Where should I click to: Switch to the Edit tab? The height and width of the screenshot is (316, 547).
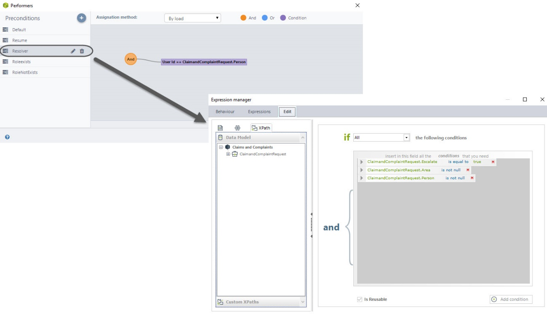click(x=287, y=112)
